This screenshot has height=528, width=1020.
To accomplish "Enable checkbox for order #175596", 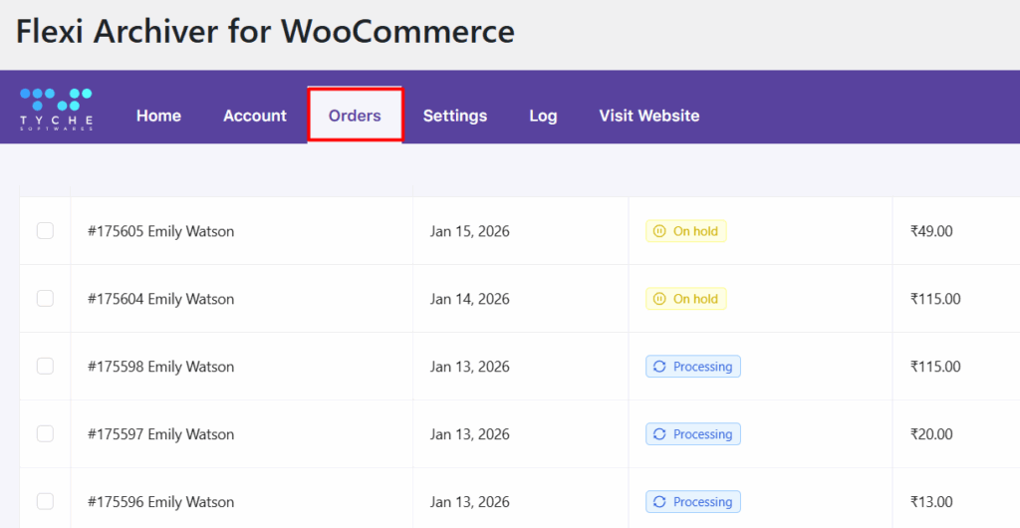I will point(45,501).
